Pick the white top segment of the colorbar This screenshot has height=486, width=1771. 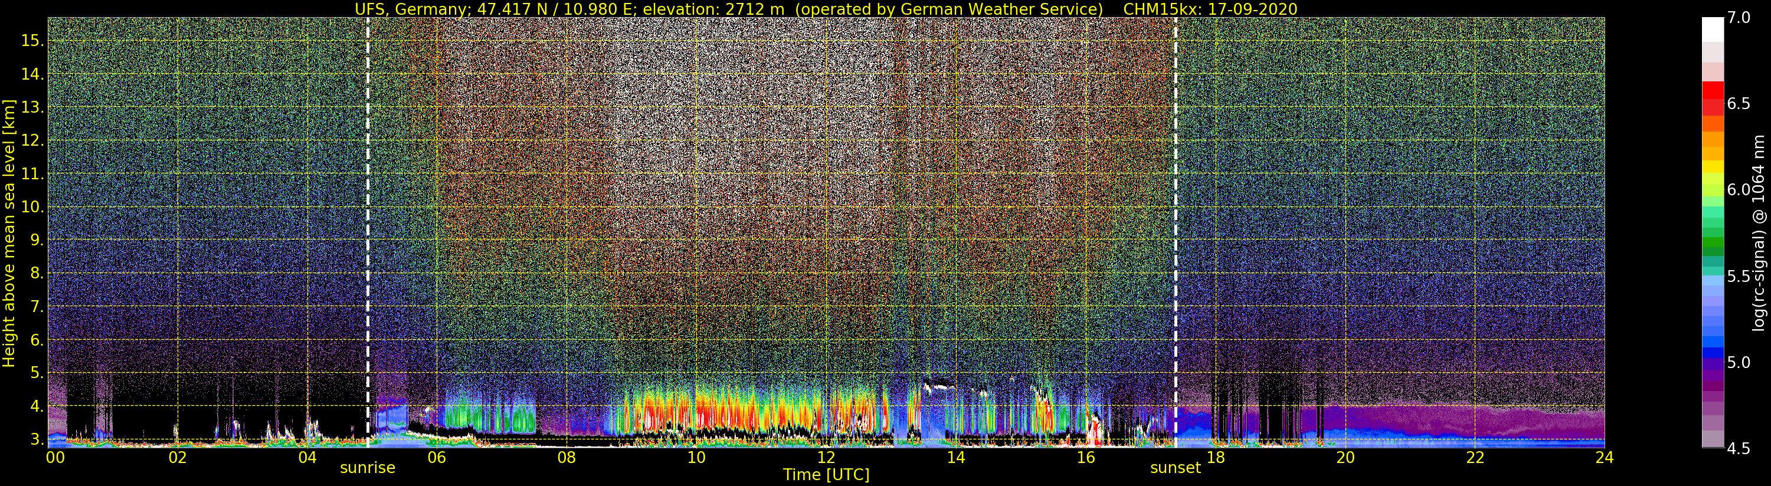[x=1713, y=29]
